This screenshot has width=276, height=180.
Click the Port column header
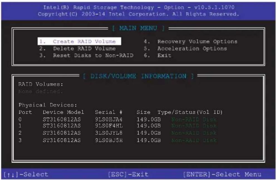[25, 112]
